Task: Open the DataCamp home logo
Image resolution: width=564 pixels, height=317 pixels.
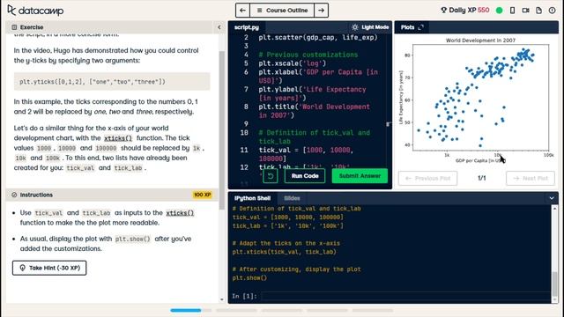Action: pyautogui.click(x=35, y=11)
